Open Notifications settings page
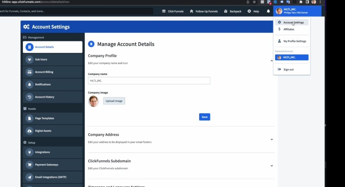This screenshot has width=345, height=187. point(53,84)
